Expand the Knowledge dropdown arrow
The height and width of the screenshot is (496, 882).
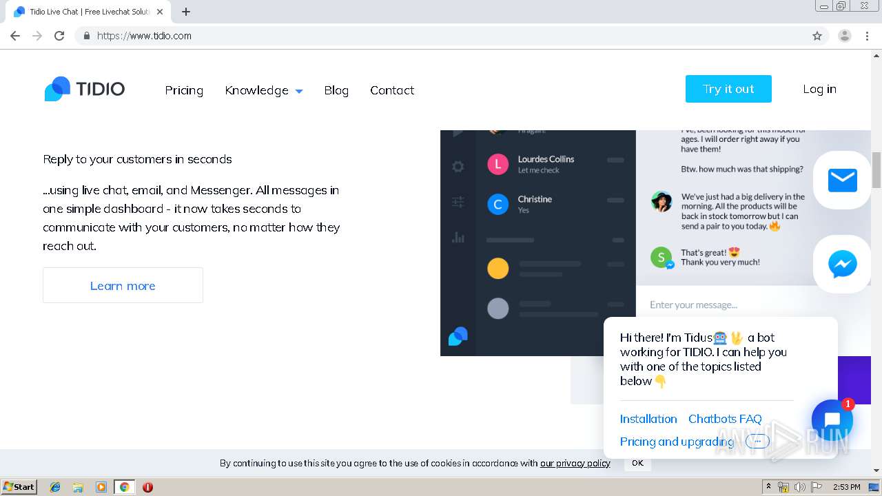pos(299,91)
